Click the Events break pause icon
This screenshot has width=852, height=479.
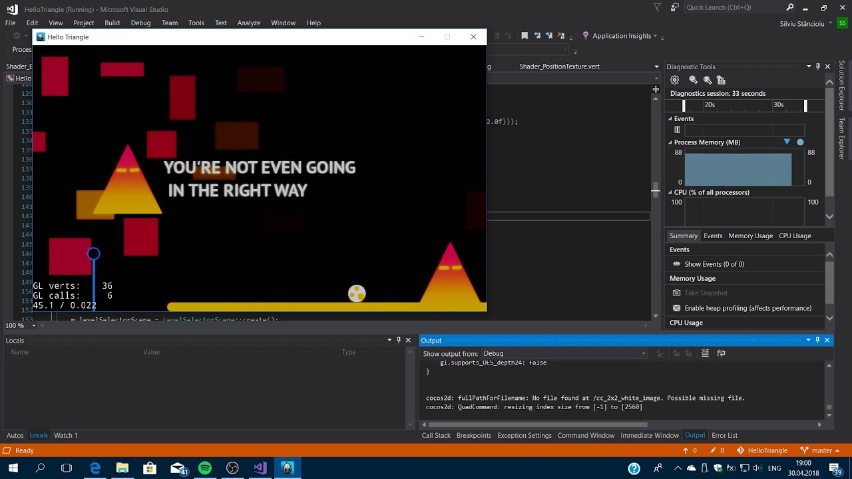point(678,130)
